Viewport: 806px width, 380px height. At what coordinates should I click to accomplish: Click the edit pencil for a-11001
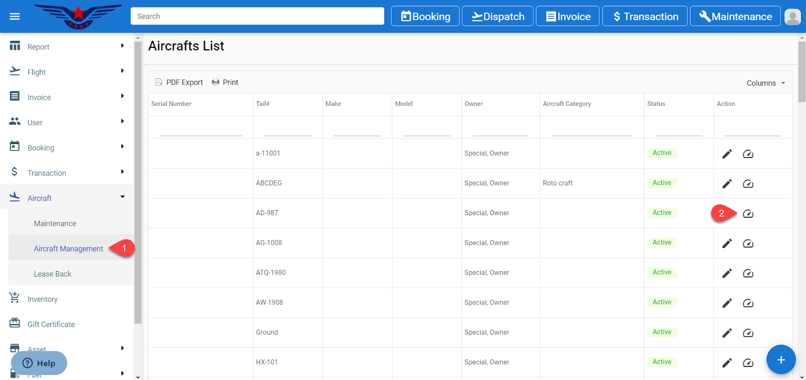point(726,154)
